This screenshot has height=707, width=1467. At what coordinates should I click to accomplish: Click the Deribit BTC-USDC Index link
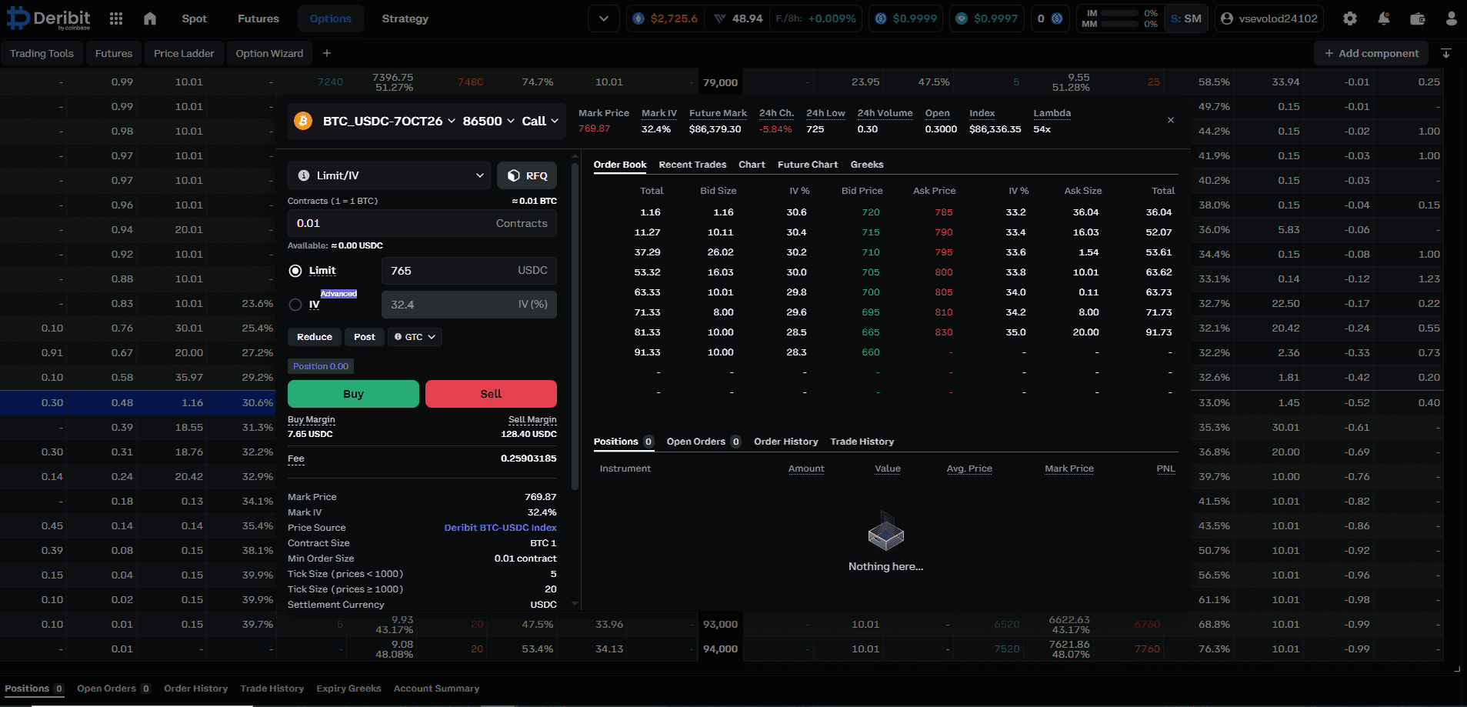point(500,528)
